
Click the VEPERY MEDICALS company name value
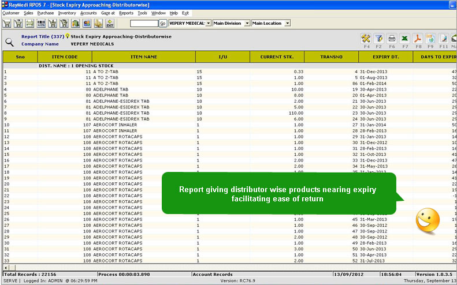coord(92,44)
